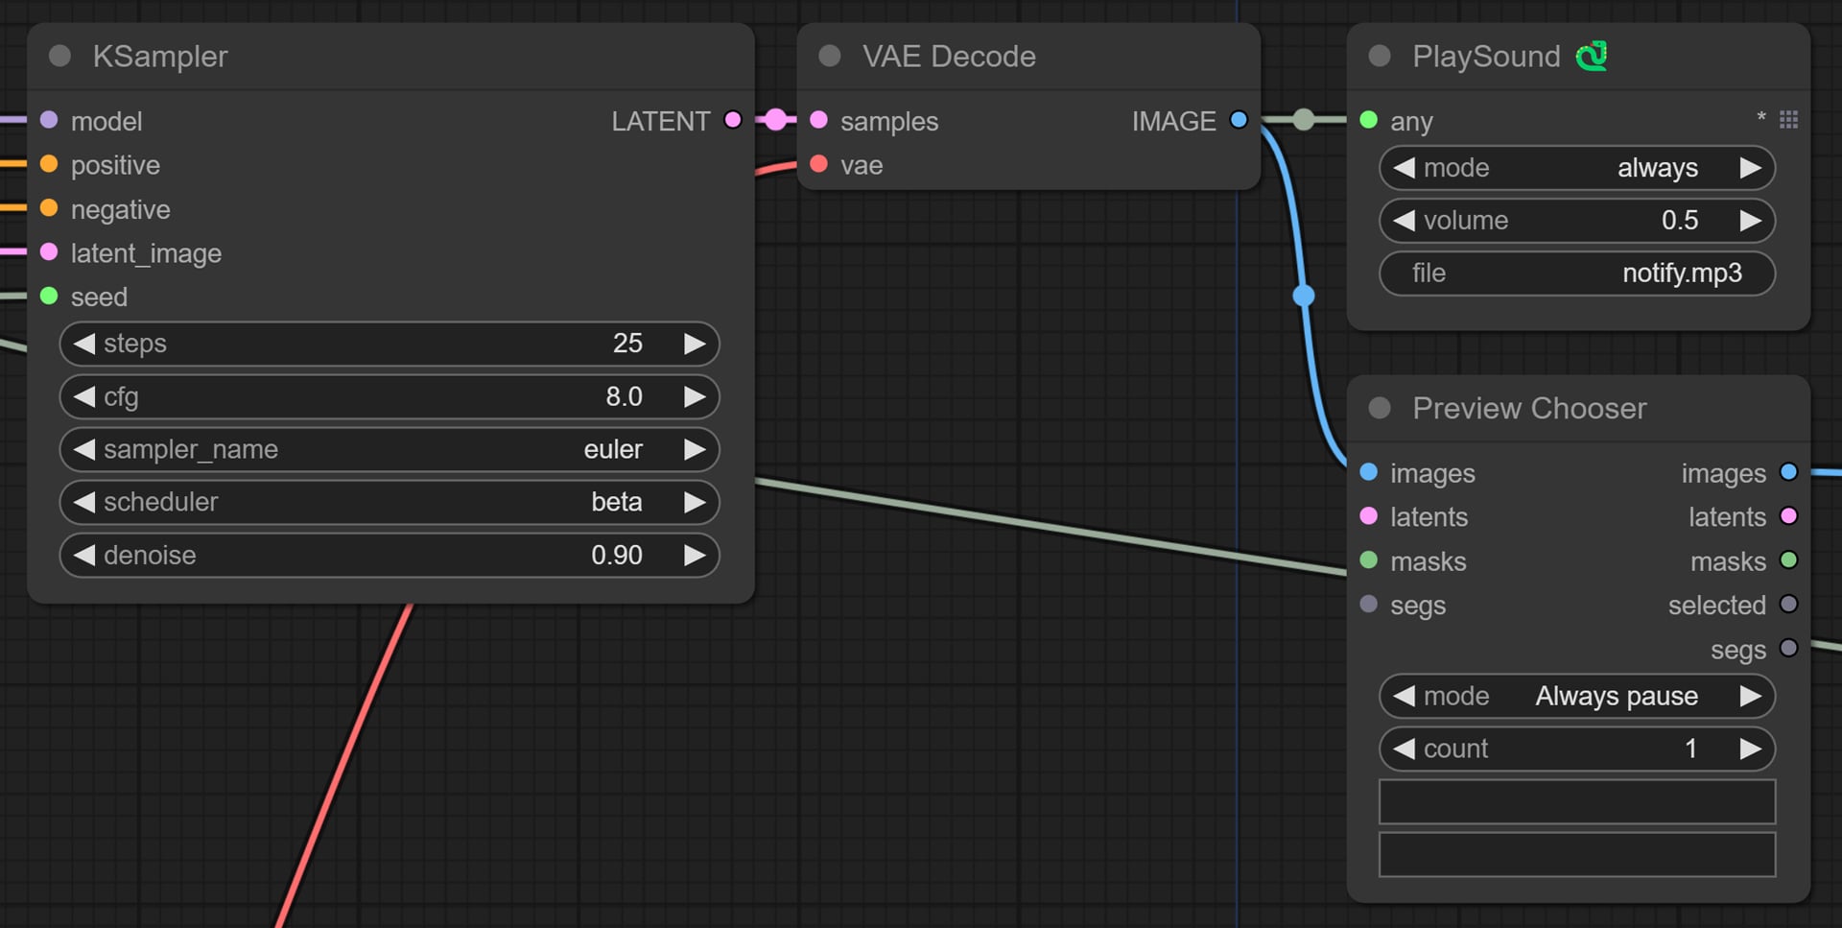Screen dimensions: 1842x928
Task: Decrease Preview Chooser count with left arrow
Action: pyautogui.click(x=1404, y=749)
